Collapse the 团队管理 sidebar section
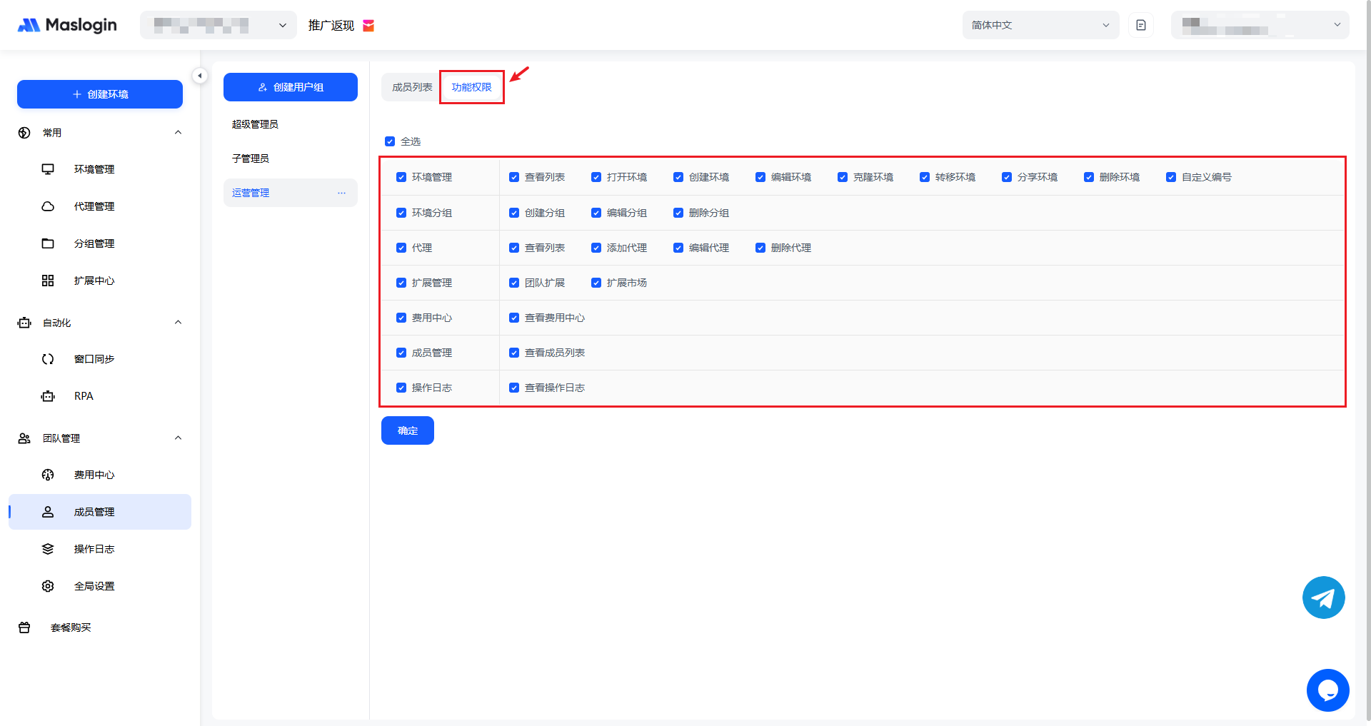Screen dimensions: 1371x726 coord(178,438)
